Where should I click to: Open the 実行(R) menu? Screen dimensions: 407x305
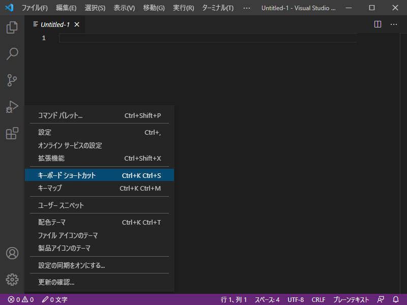[184, 8]
